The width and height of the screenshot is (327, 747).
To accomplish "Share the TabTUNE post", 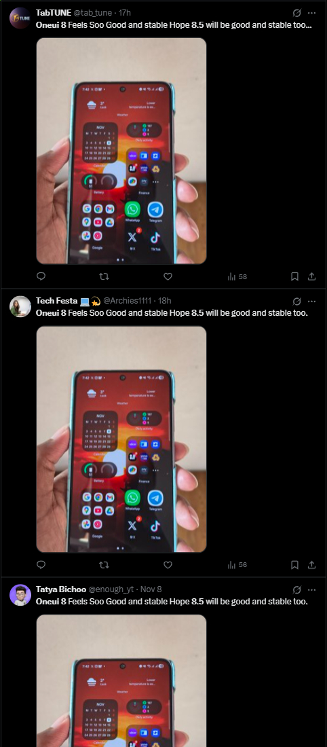I will 312,276.
